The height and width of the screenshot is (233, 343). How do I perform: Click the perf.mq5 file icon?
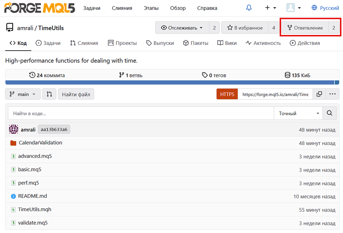[x=13, y=183]
